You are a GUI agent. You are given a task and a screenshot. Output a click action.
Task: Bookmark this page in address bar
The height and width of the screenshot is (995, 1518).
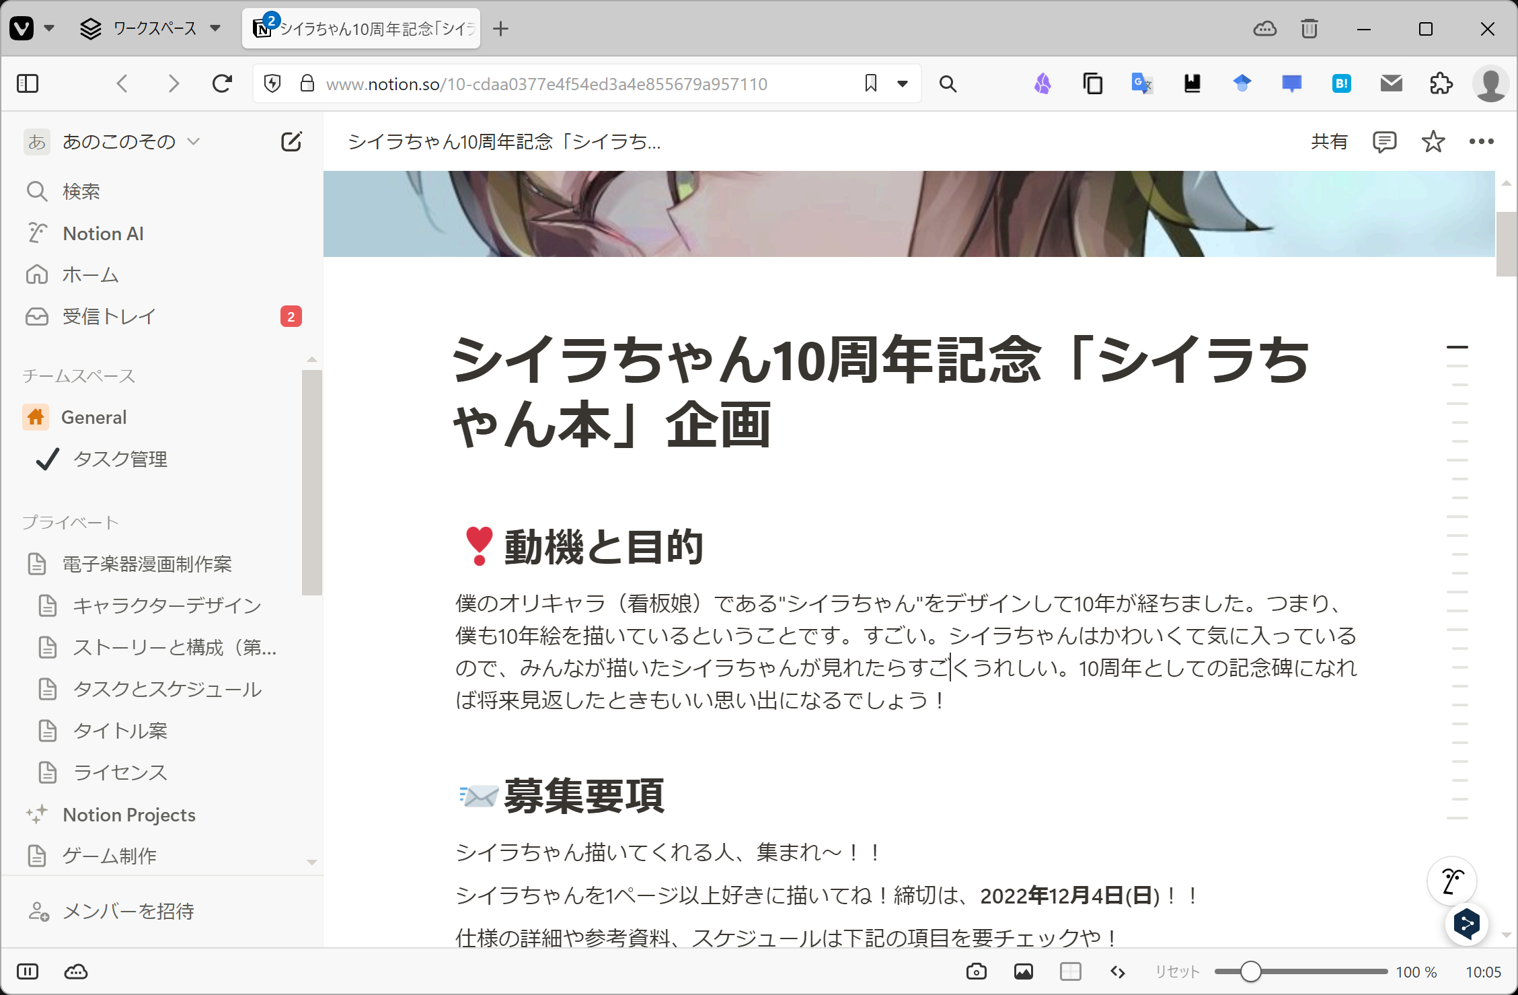[870, 83]
